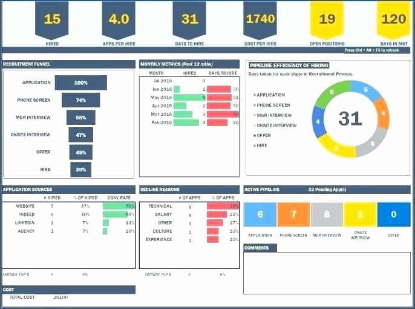415x309 pixels.
Task: Click the Website source row label
Action: 25,206
